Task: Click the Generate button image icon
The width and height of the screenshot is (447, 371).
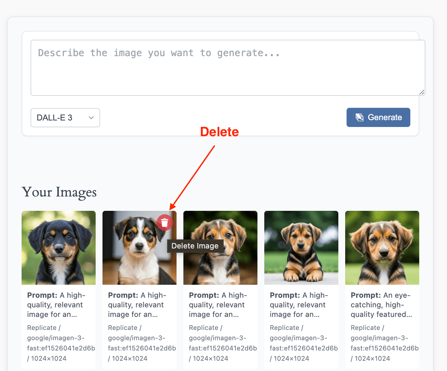Action: (359, 117)
